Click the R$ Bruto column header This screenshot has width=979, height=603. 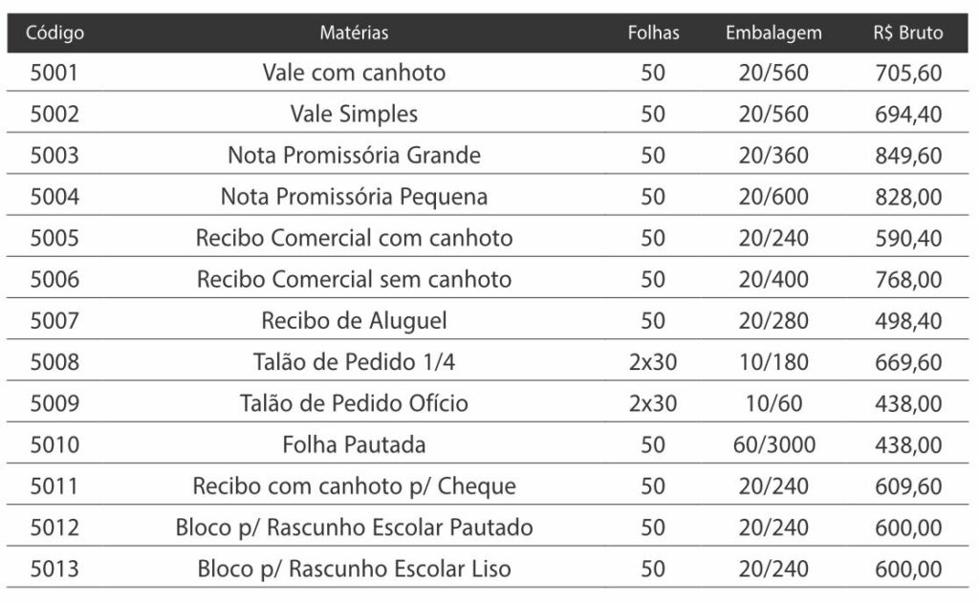pos(908,32)
